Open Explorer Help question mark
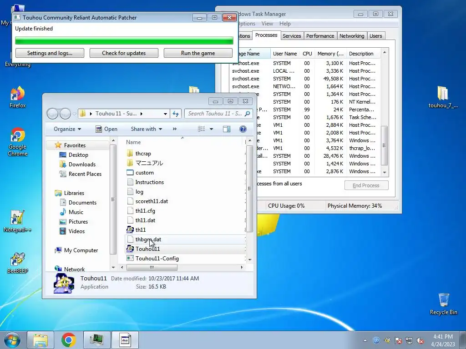 point(243,129)
